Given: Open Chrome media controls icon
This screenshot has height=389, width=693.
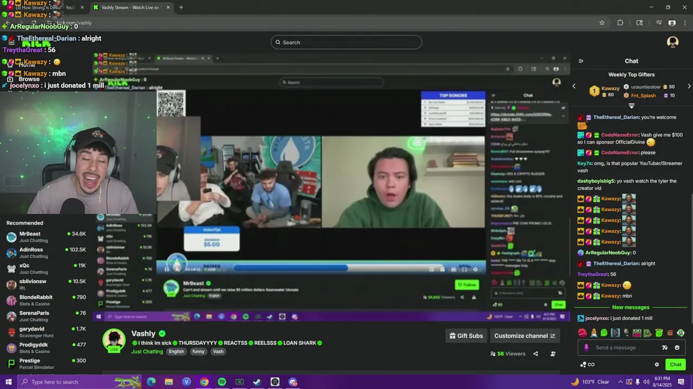Looking at the screenshot, I should point(659,23).
